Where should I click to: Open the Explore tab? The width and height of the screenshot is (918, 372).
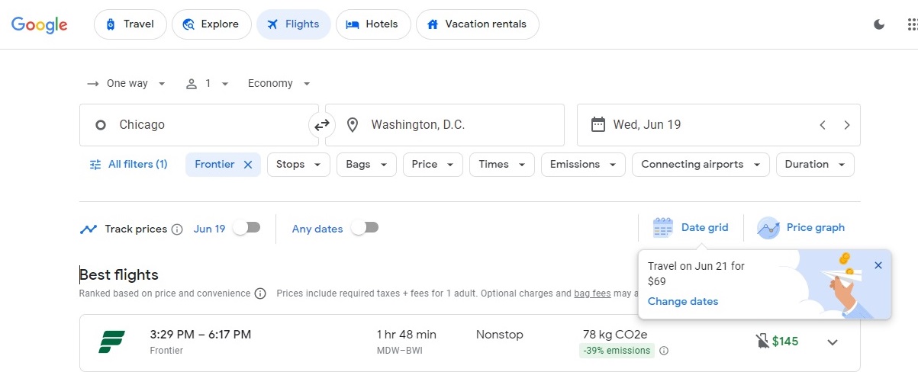click(211, 24)
